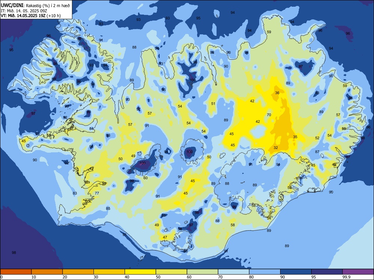This screenshot has height=280, width=374.
Task: Select the 30–40 amber legend swatch
Action: (x=109, y=272)
